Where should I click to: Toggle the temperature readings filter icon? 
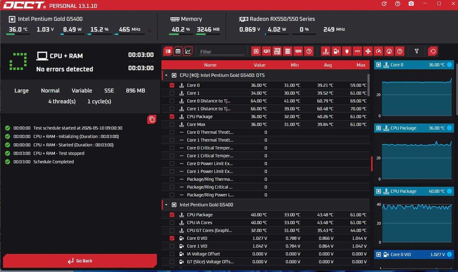pyautogui.click(x=326, y=51)
